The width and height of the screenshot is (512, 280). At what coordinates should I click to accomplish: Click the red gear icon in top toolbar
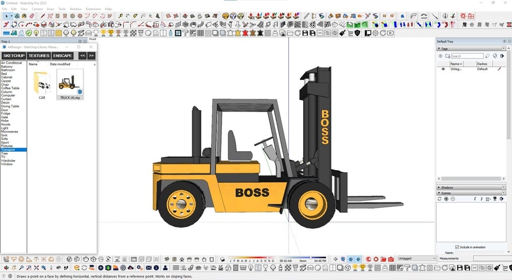(x=463, y=16)
